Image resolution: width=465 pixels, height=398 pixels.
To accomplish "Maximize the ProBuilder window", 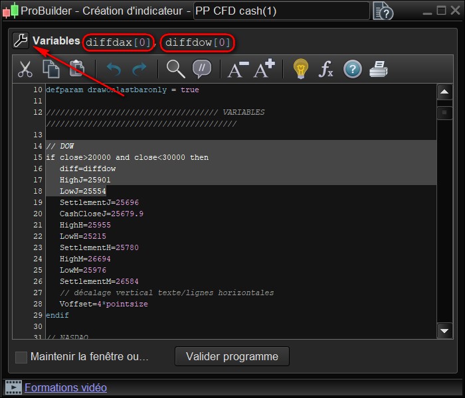I will [441, 11].
